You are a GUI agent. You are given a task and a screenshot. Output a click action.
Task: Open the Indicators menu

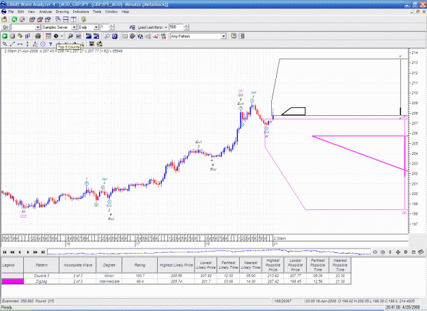point(81,12)
